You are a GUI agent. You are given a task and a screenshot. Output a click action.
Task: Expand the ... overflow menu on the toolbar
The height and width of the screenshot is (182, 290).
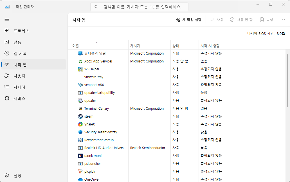[x=282, y=19]
